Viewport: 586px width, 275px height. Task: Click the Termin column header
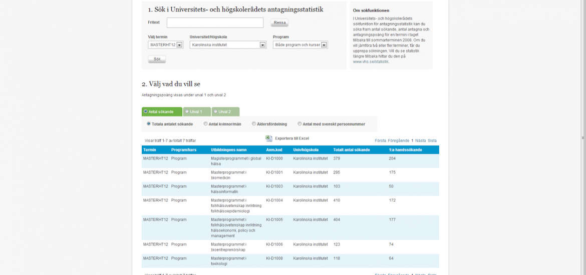[149, 150]
